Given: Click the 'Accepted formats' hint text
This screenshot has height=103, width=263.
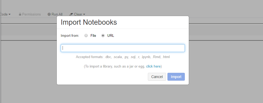Looking at the screenshot, I should [x=123, y=57].
